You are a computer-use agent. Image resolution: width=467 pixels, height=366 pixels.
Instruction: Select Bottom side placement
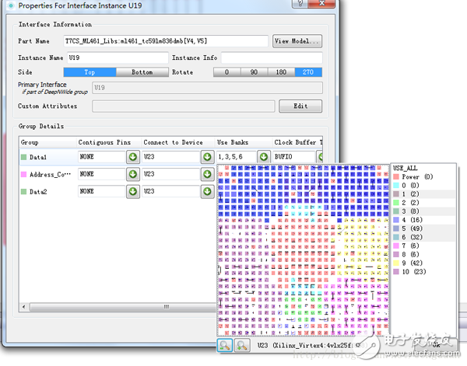click(142, 72)
